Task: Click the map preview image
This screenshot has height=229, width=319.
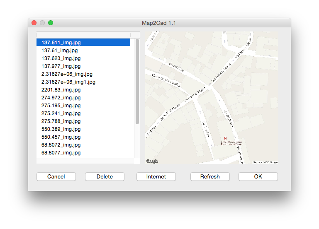Action: click(212, 98)
